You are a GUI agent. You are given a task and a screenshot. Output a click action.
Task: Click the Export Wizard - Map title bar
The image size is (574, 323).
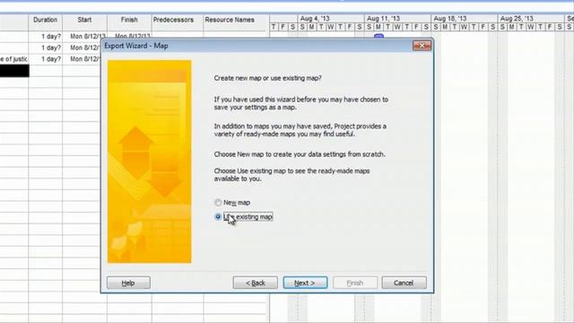point(257,46)
